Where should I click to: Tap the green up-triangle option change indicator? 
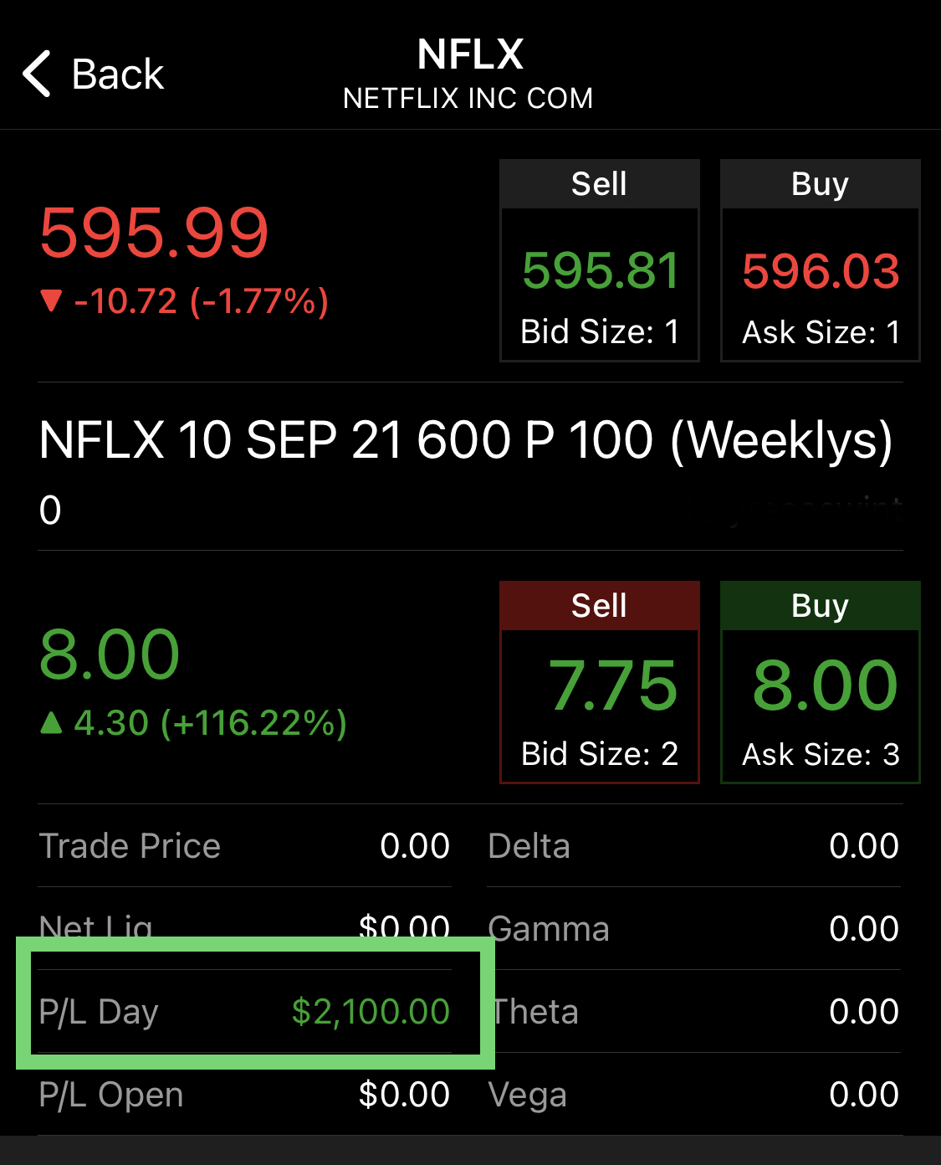[x=52, y=722]
